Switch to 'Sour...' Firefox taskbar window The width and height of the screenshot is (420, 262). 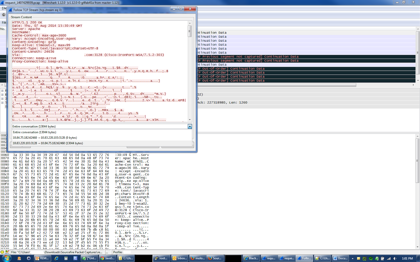coord(215,258)
